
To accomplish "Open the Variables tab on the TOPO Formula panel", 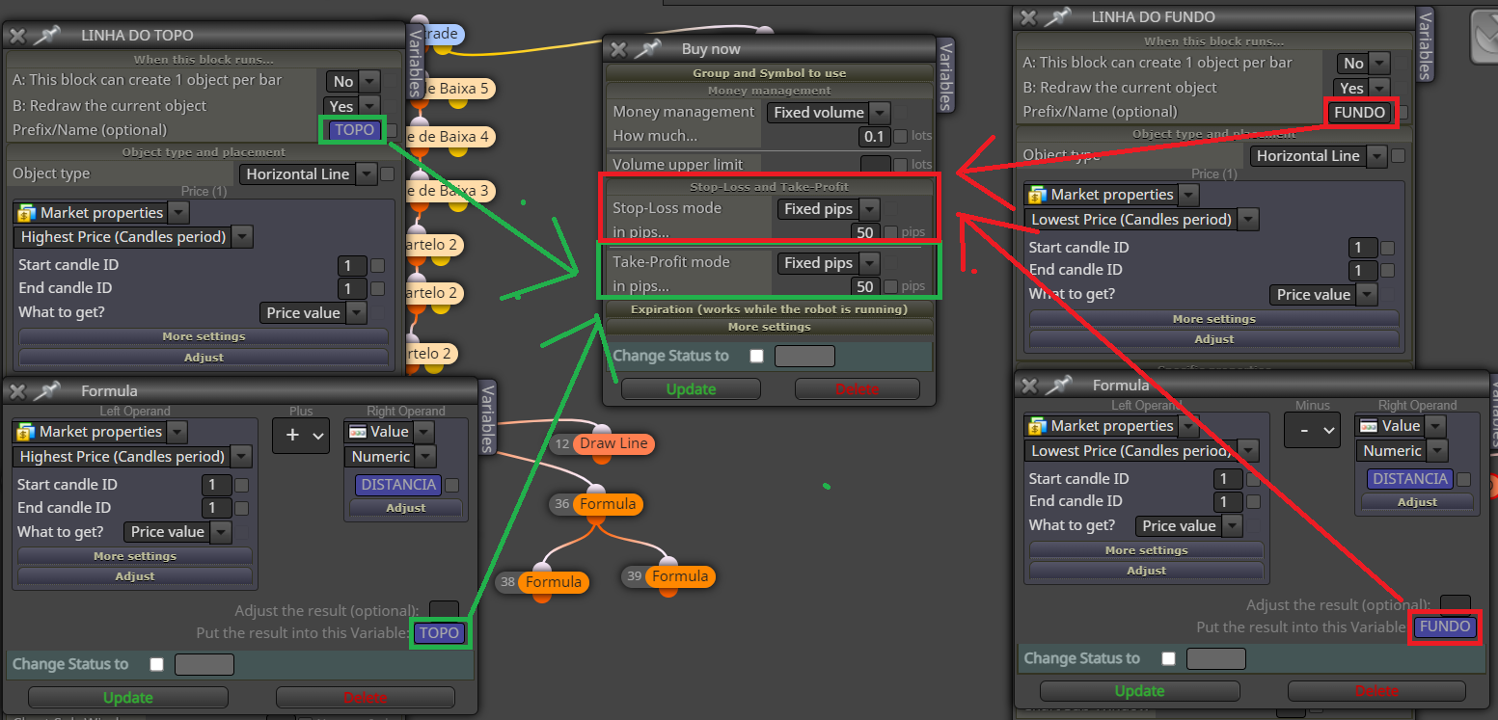I will point(488,417).
